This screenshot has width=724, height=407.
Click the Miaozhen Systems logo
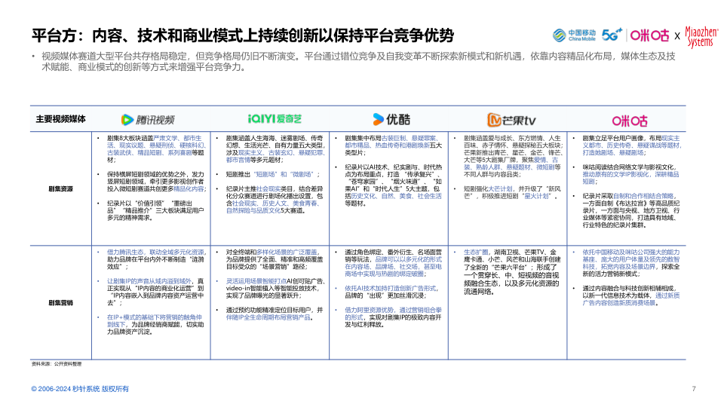click(701, 37)
